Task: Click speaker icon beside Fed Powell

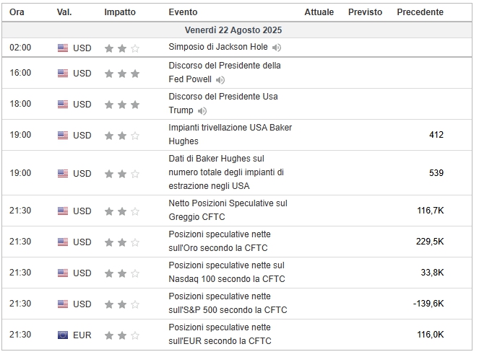Action: click(x=220, y=80)
